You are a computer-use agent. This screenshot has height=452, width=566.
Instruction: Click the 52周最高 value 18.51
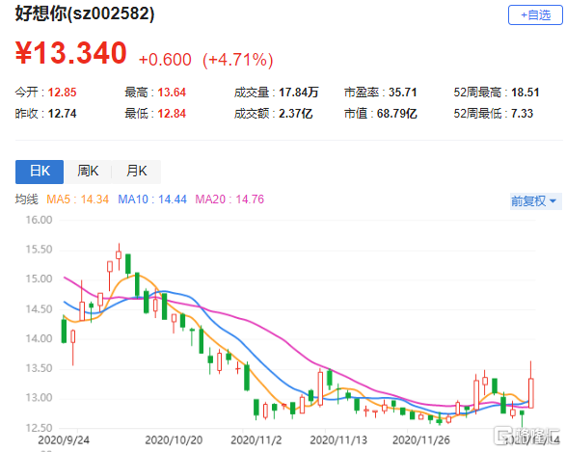click(x=526, y=93)
